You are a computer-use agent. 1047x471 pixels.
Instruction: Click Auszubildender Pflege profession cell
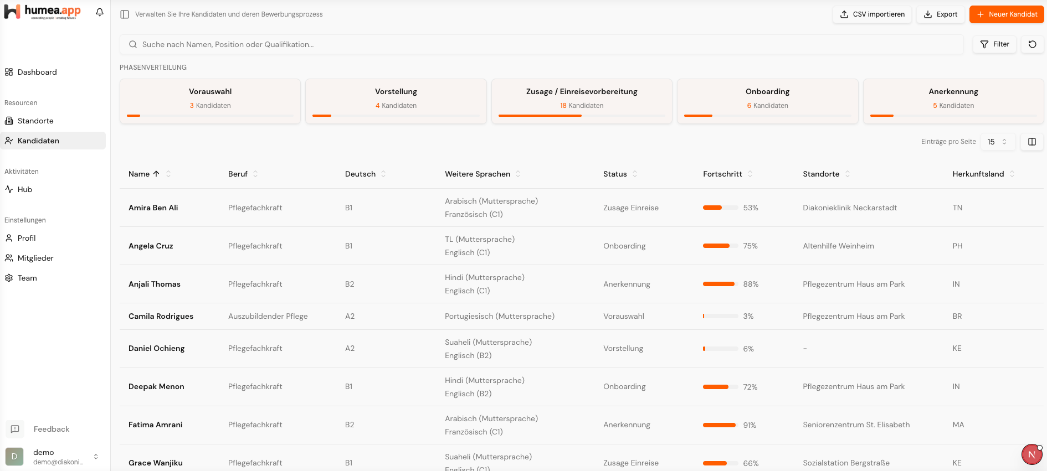[x=268, y=316]
